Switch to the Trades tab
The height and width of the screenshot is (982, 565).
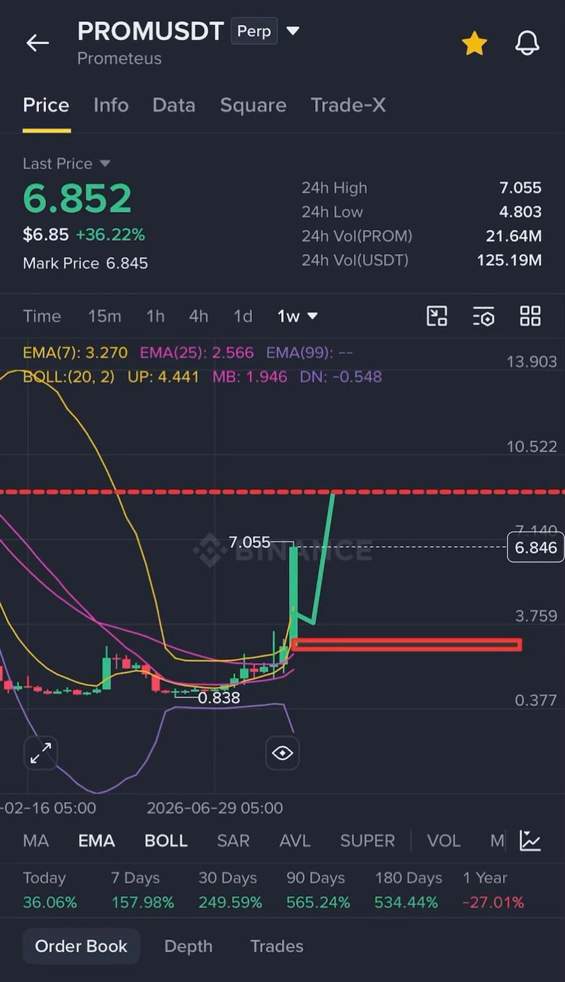point(277,946)
